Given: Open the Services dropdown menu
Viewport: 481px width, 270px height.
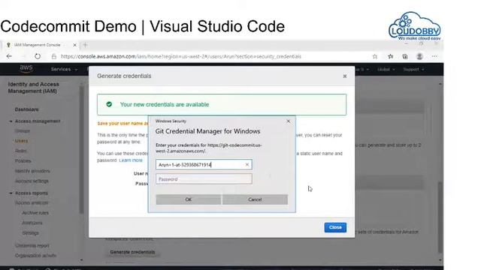Looking at the screenshot, I should click(64, 69).
